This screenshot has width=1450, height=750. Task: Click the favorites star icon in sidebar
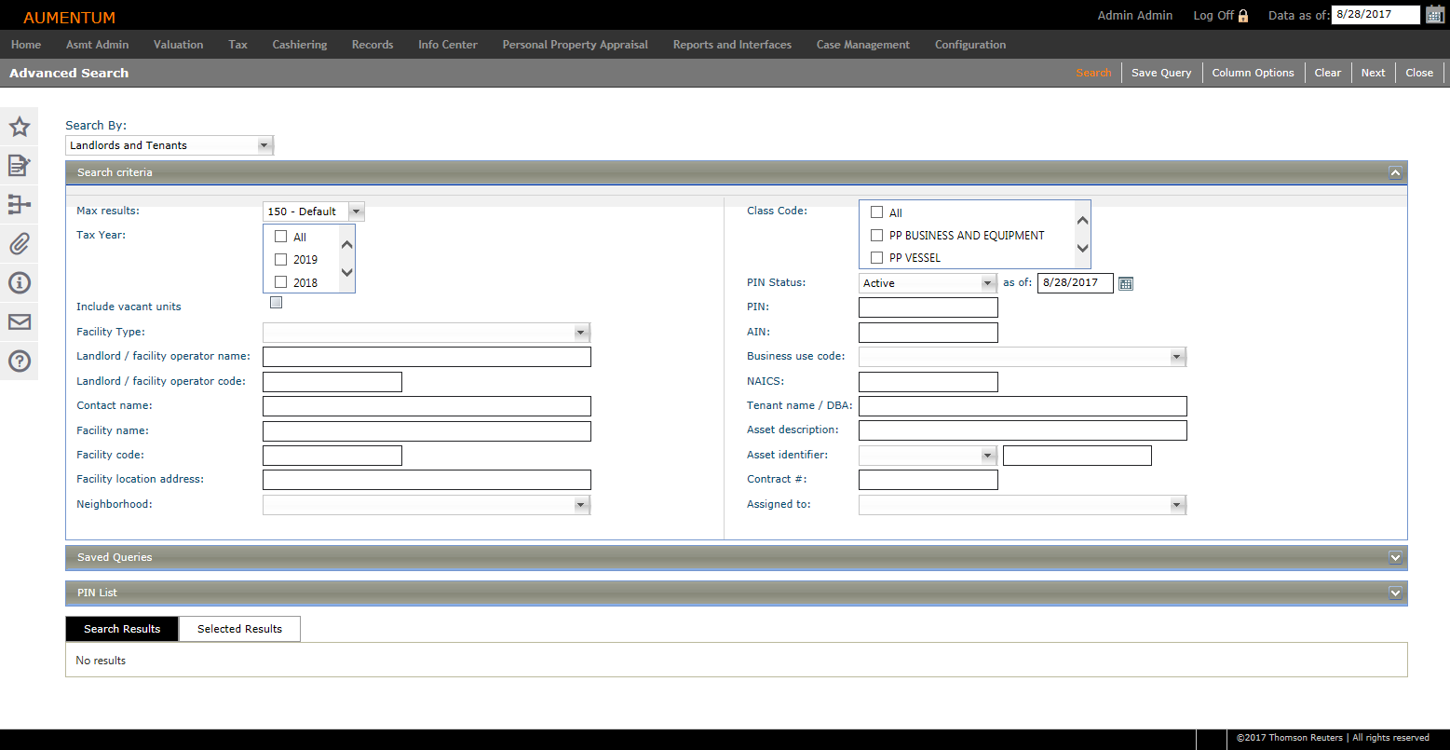[x=20, y=127]
